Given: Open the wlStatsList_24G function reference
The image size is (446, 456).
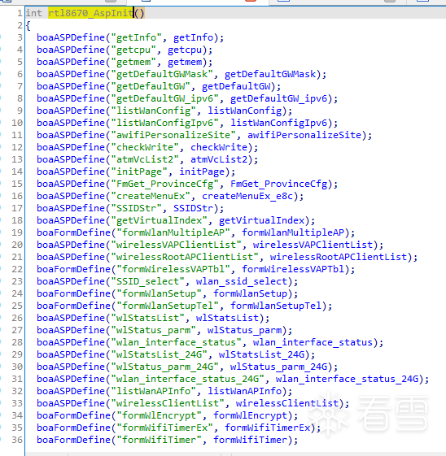Looking at the screenshot, I should point(262,355).
